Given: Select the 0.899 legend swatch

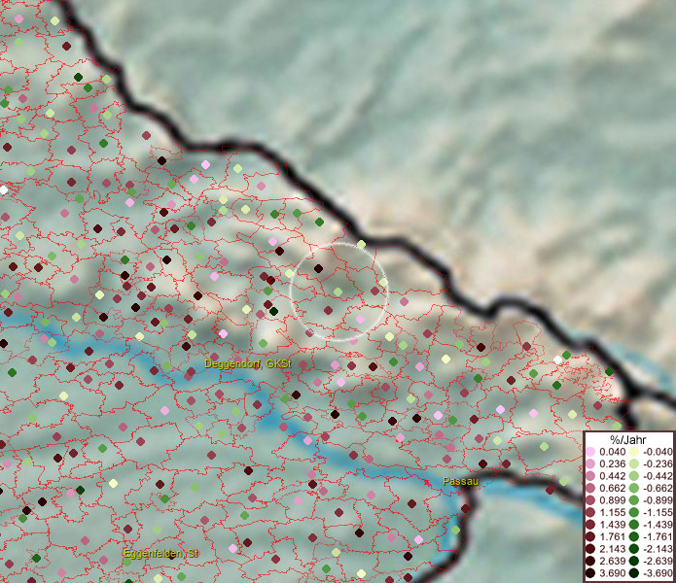Looking at the screenshot, I should [590, 500].
